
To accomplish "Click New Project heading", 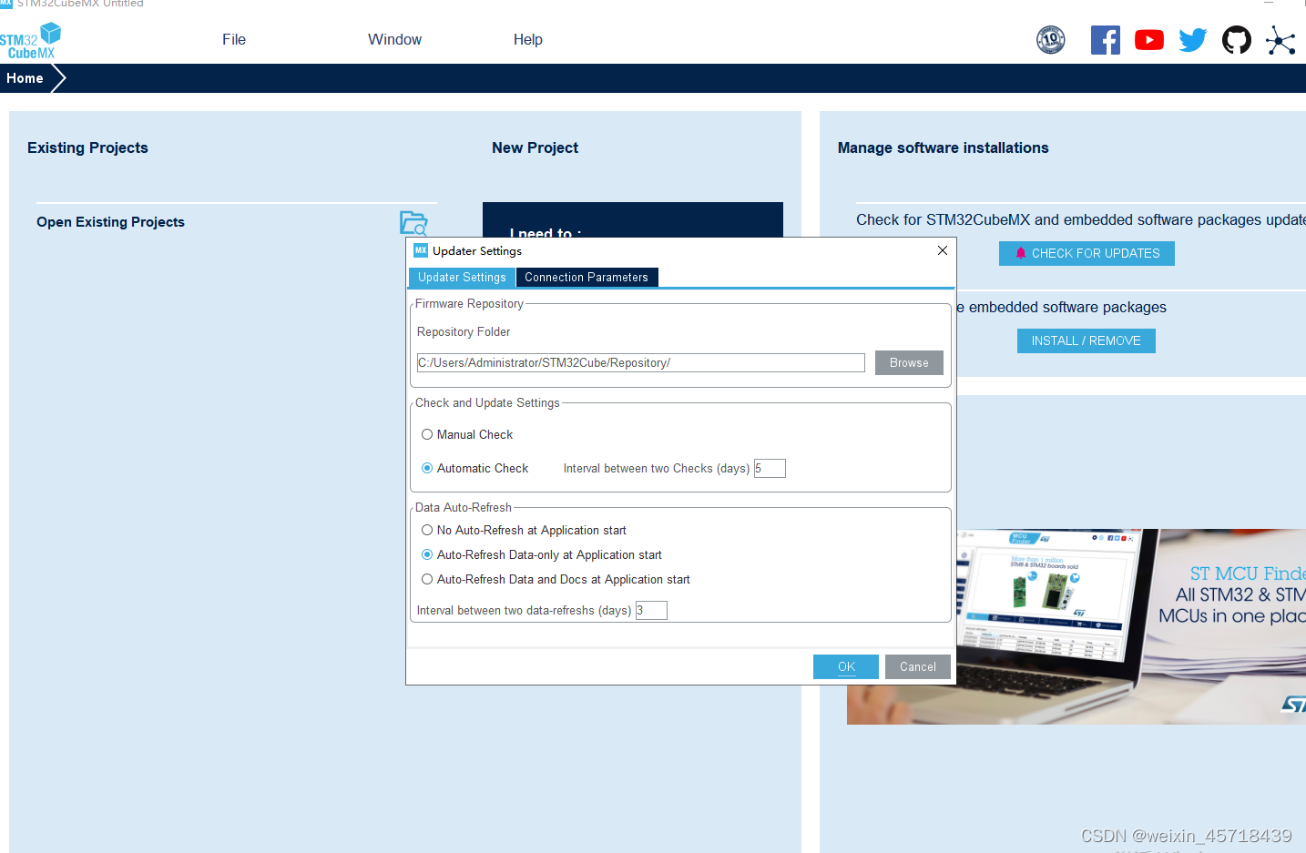I will click(x=535, y=147).
